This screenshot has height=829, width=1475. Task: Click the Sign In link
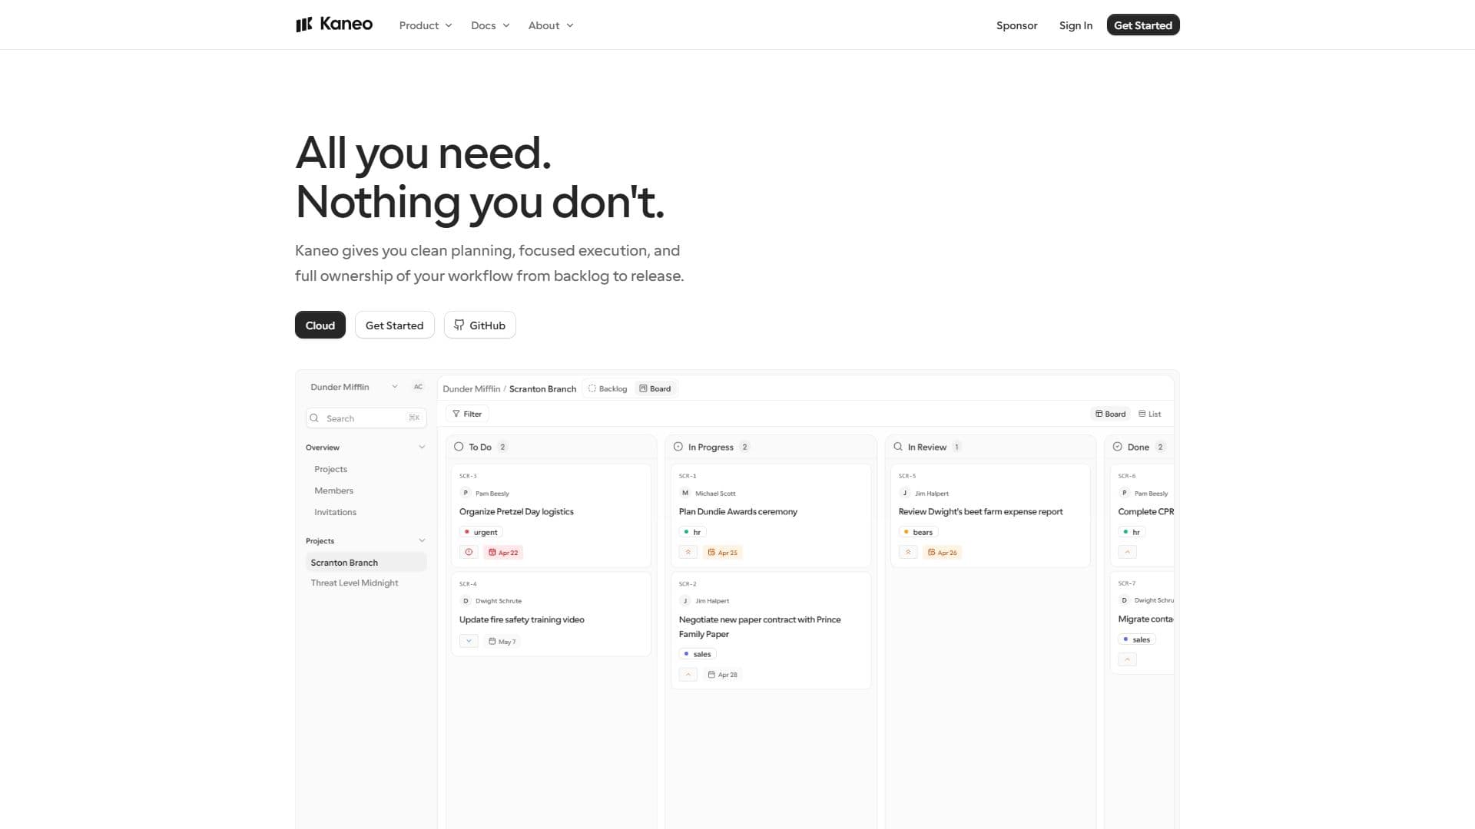click(x=1076, y=25)
